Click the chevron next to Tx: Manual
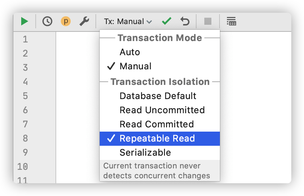 (149, 22)
